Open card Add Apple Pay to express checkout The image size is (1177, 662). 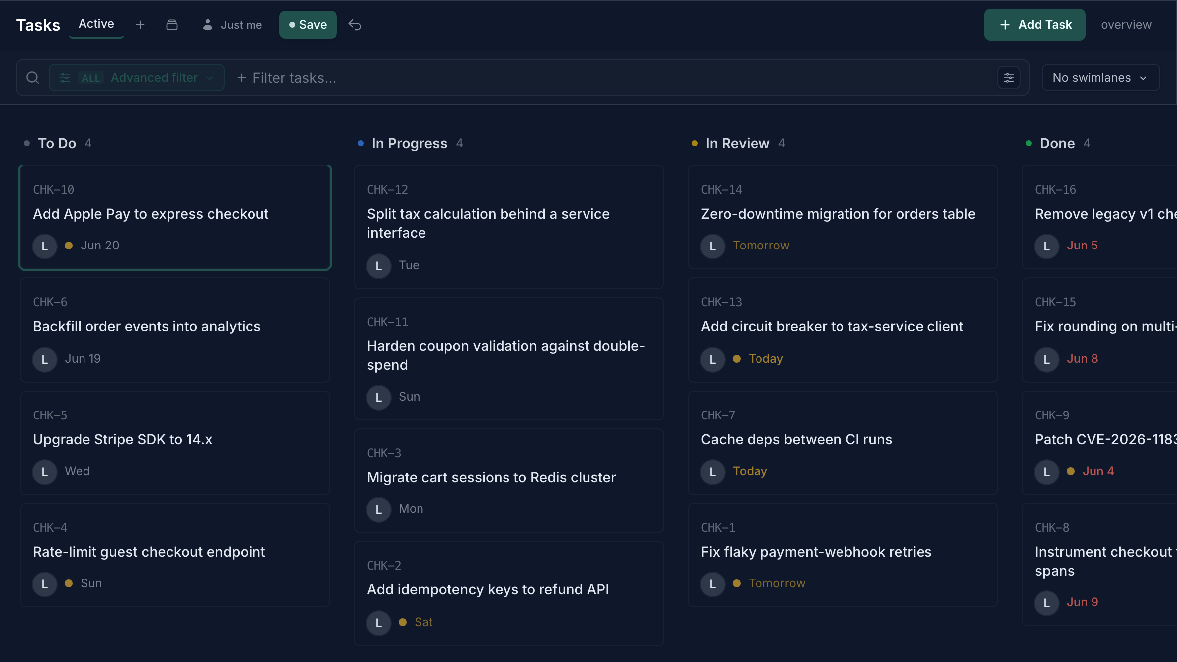pyautogui.click(x=175, y=218)
